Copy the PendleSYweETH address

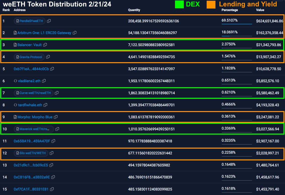pyautogui.click(x=49, y=21)
